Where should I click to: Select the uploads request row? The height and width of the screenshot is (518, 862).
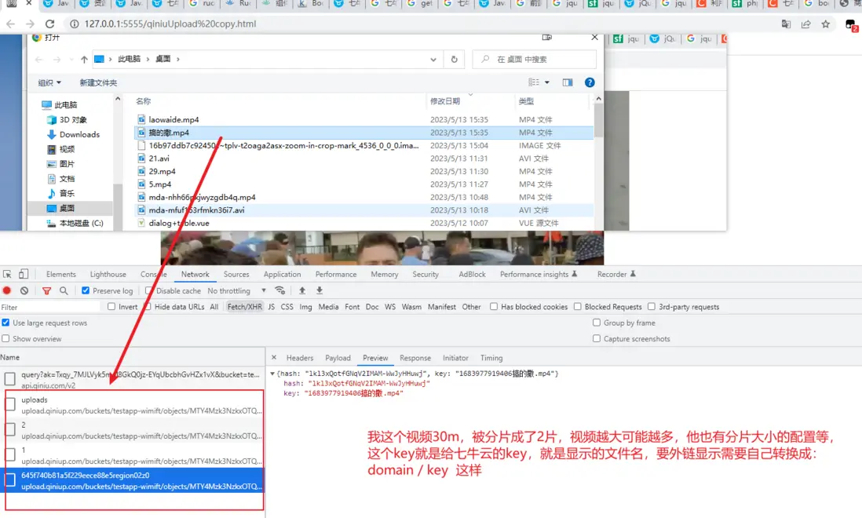tap(133, 405)
